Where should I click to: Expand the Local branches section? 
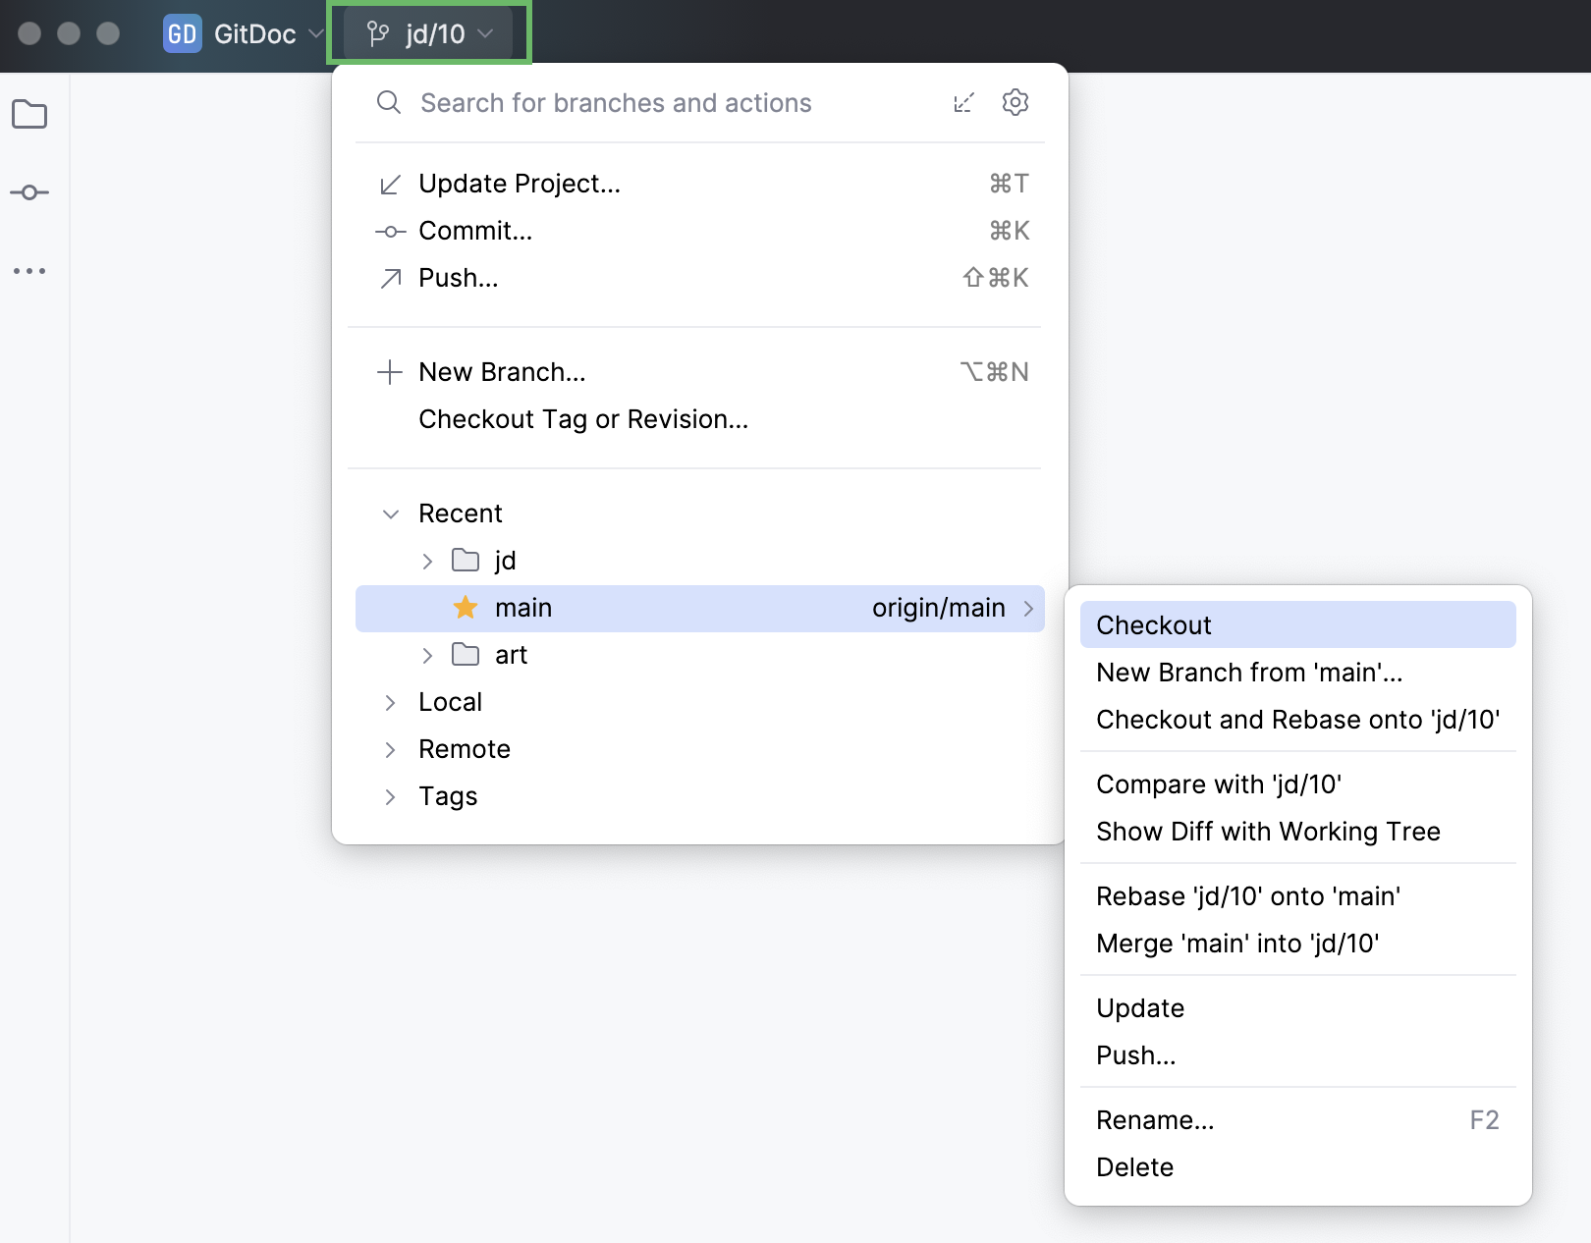[390, 701]
